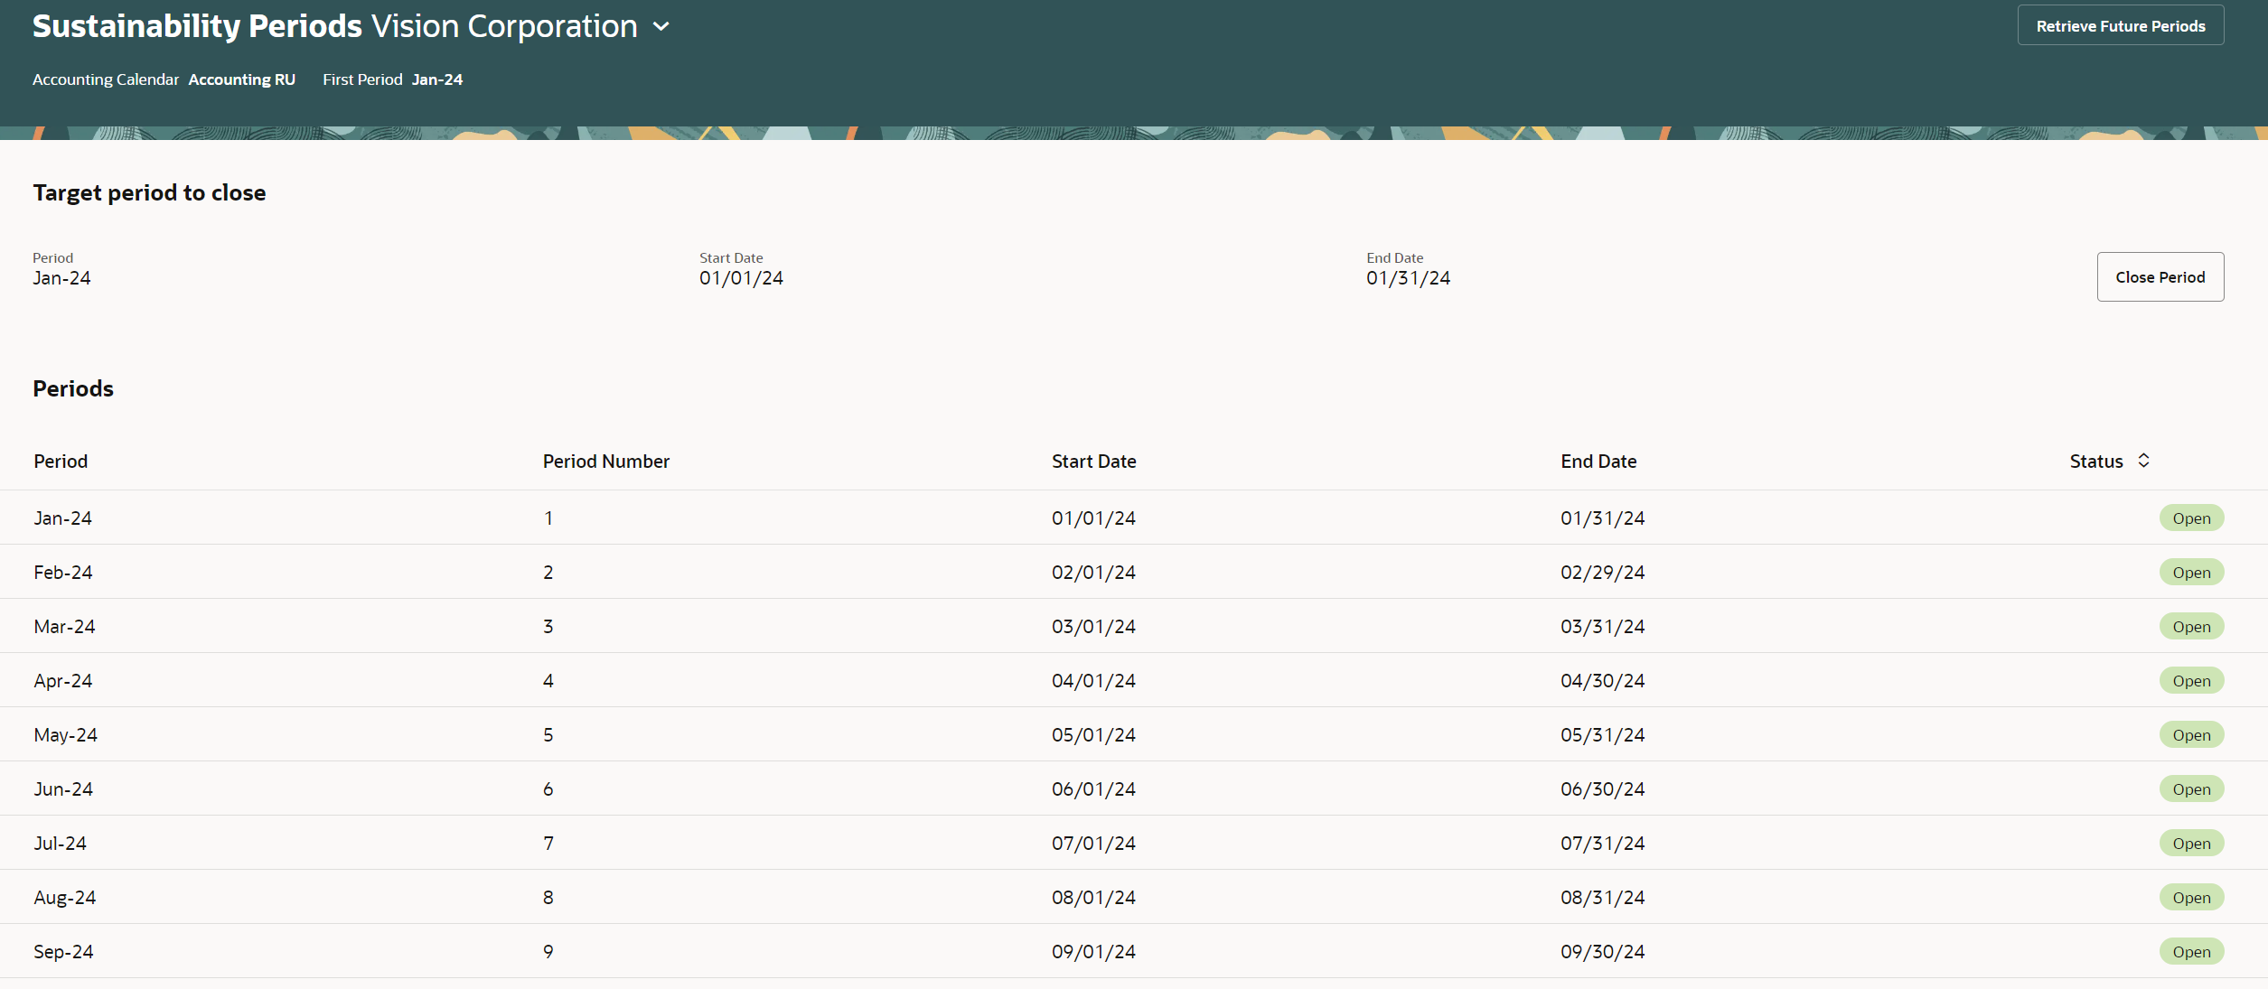Click the Status column sort icon
Screen dimensions: 2268x989
(x=2143, y=461)
